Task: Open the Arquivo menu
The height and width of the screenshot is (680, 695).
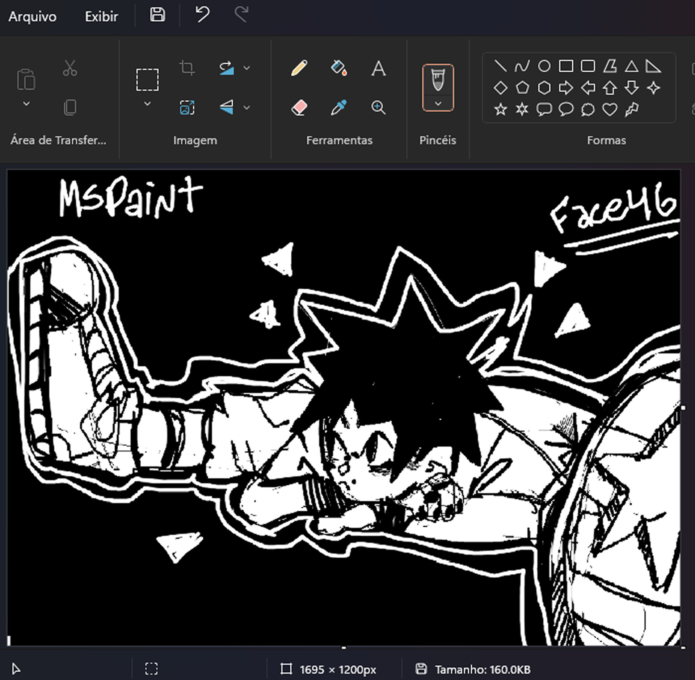Action: pyautogui.click(x=33, y=16)
